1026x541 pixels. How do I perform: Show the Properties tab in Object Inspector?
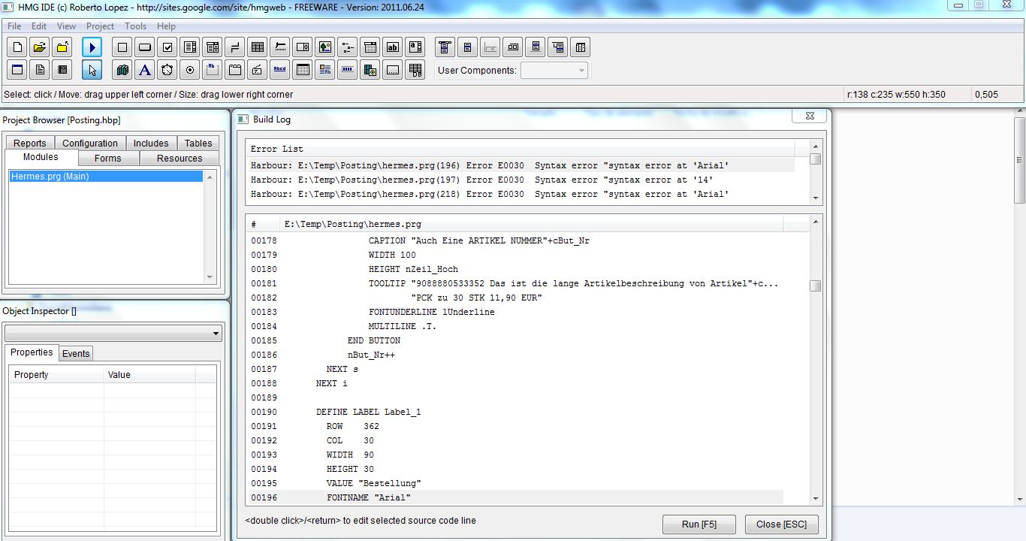[32, 352]
